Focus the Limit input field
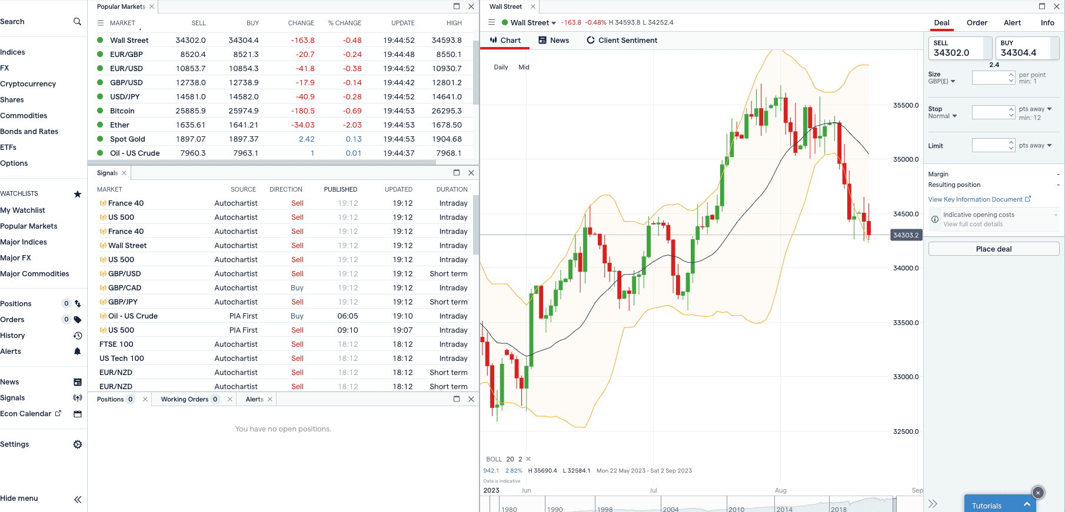The height and width of the screenshot is (512, 1065). [990, 145]
